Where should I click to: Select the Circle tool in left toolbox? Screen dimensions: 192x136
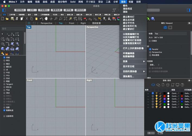coord(2,39)
